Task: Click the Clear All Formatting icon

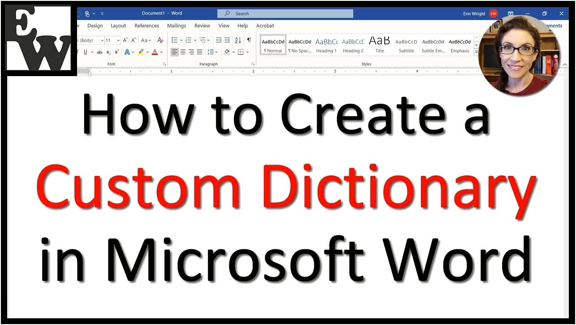Action: [x=160, y=40]
